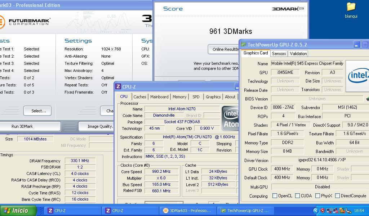Open the blanqui desktop folder
This screenshot has height=216, width=369.
click(351, 10)
